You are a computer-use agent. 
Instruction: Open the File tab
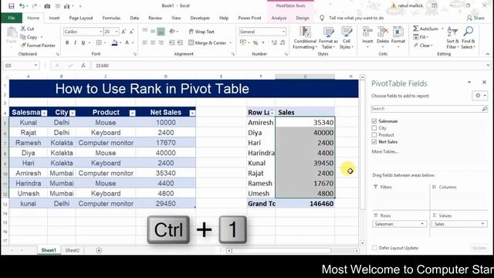12,18
